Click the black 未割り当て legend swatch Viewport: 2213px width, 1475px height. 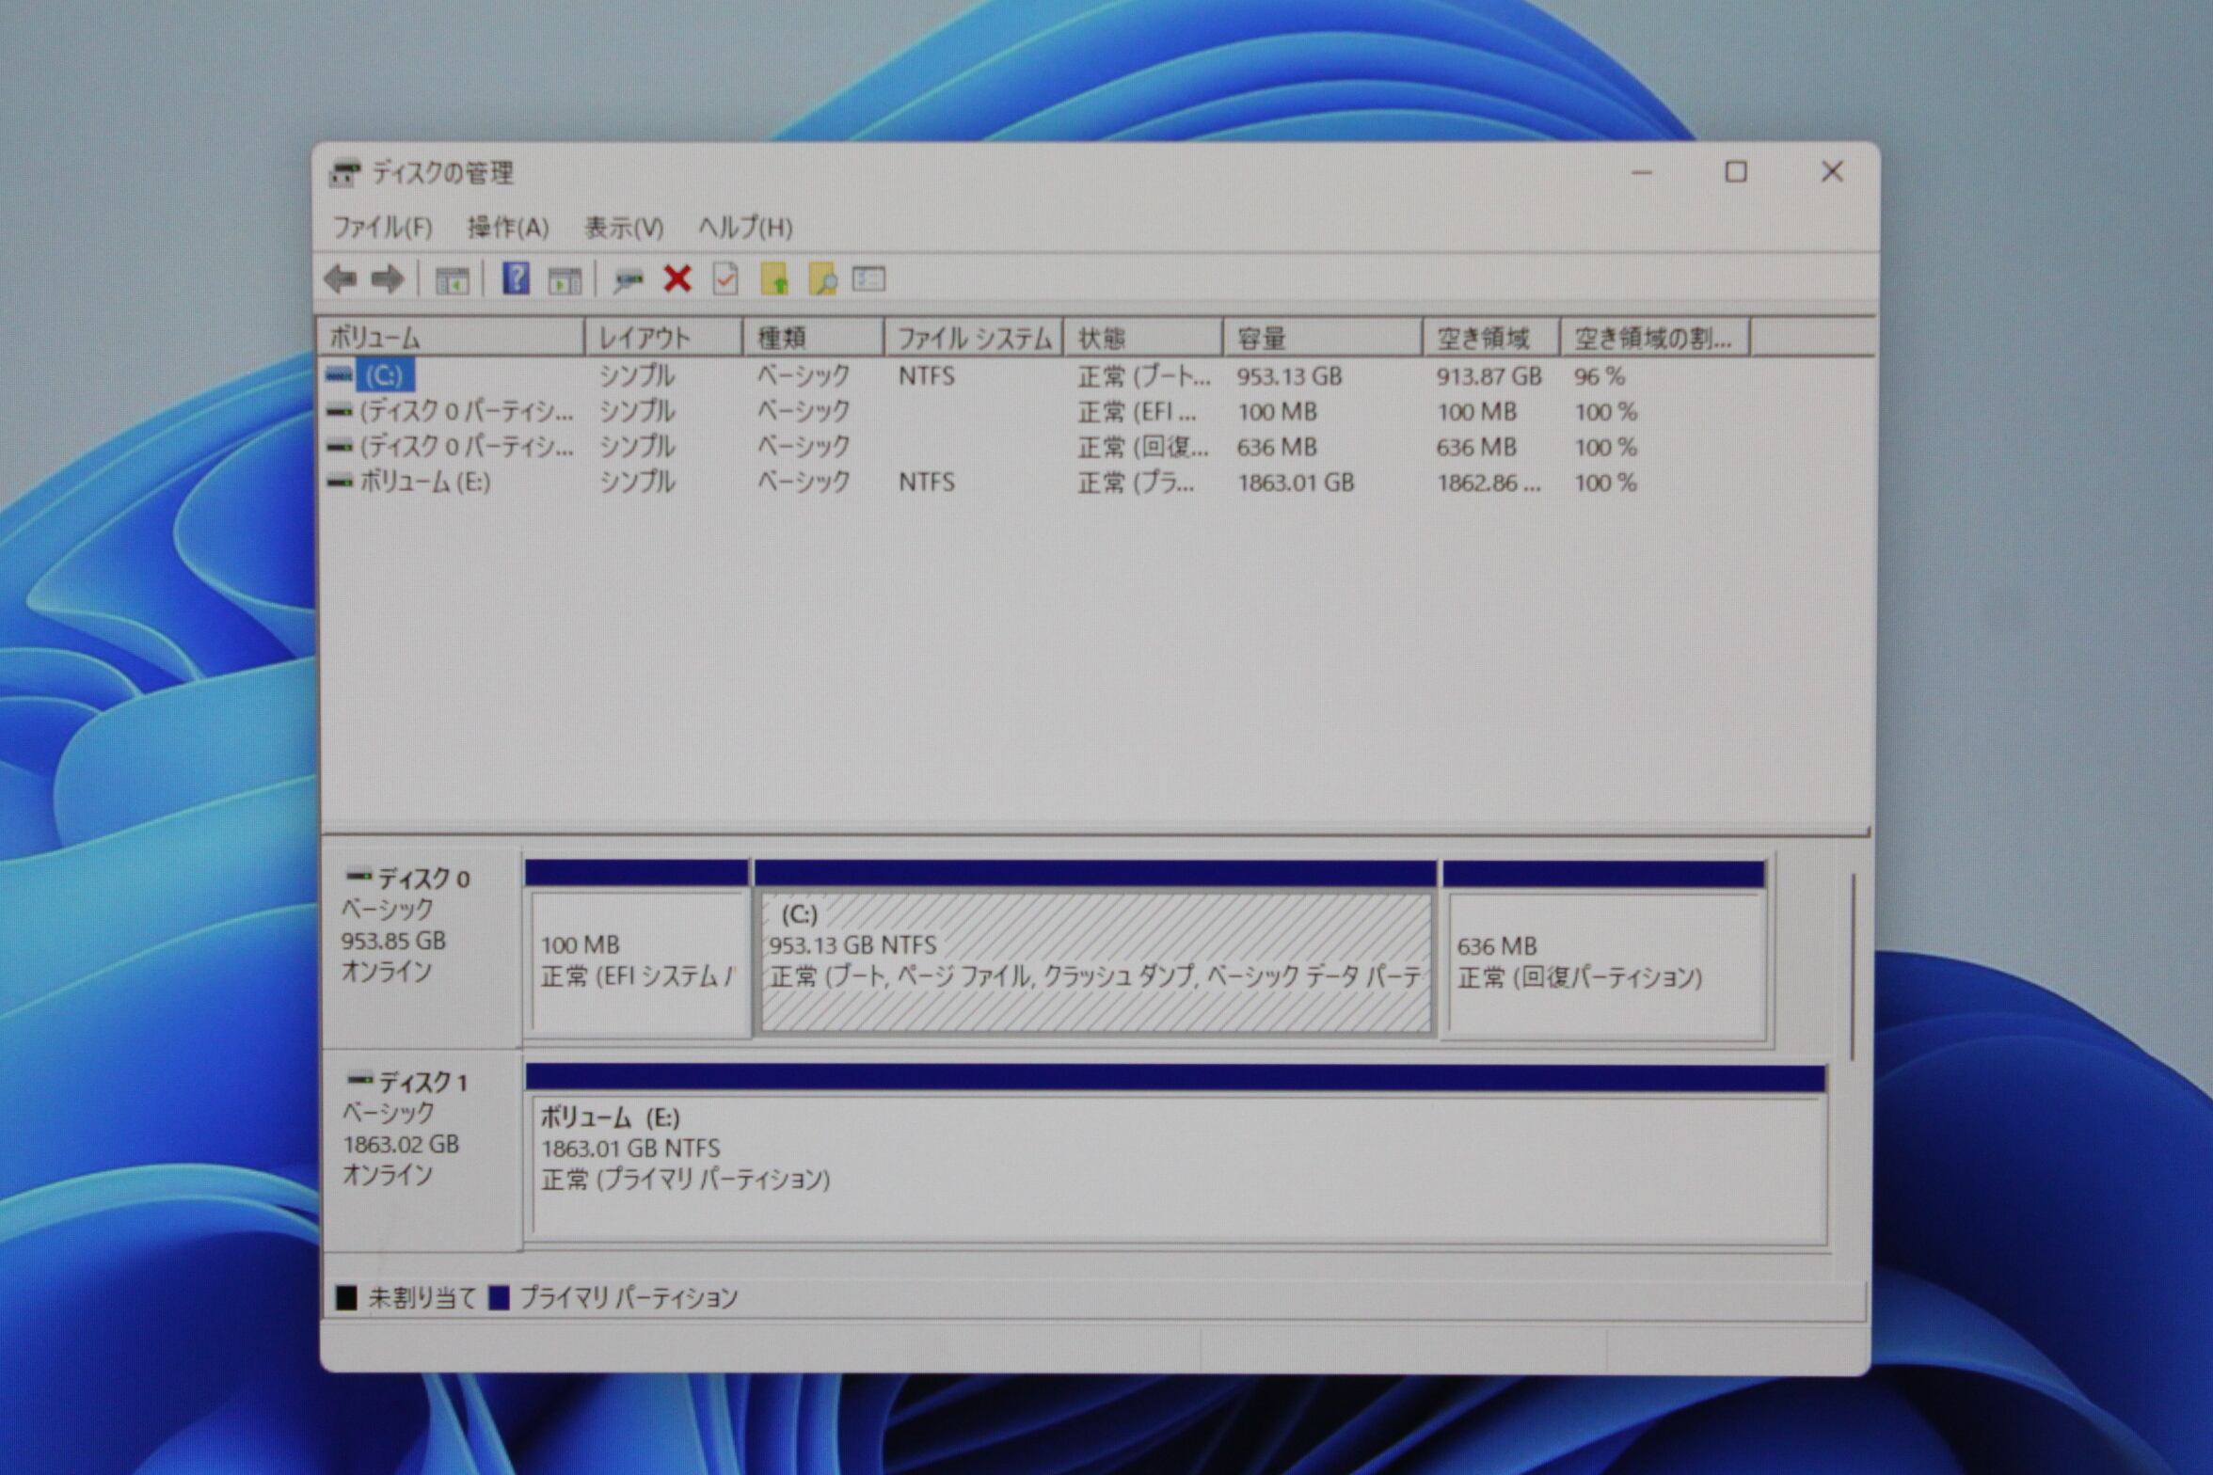point(346,1298)
